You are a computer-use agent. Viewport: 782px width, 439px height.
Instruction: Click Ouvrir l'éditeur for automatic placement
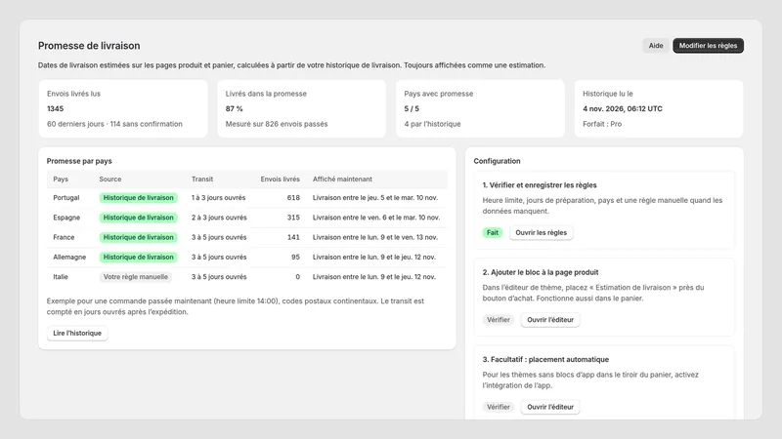pos(550,407)
